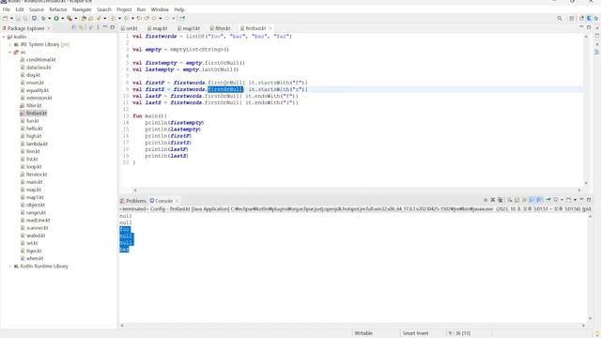Click the Search magnifier icon at top right
Image resolution: width=601 pixels, height=338 pixels.
click(x=560, y=19)
